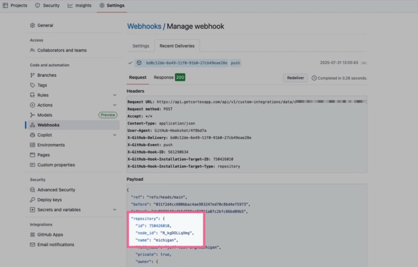Viewport: 418px width, 267px height.
Task: Click the payload "ref" refs/heads/main line
Action: pyautogui.click(x=159, y=197)
